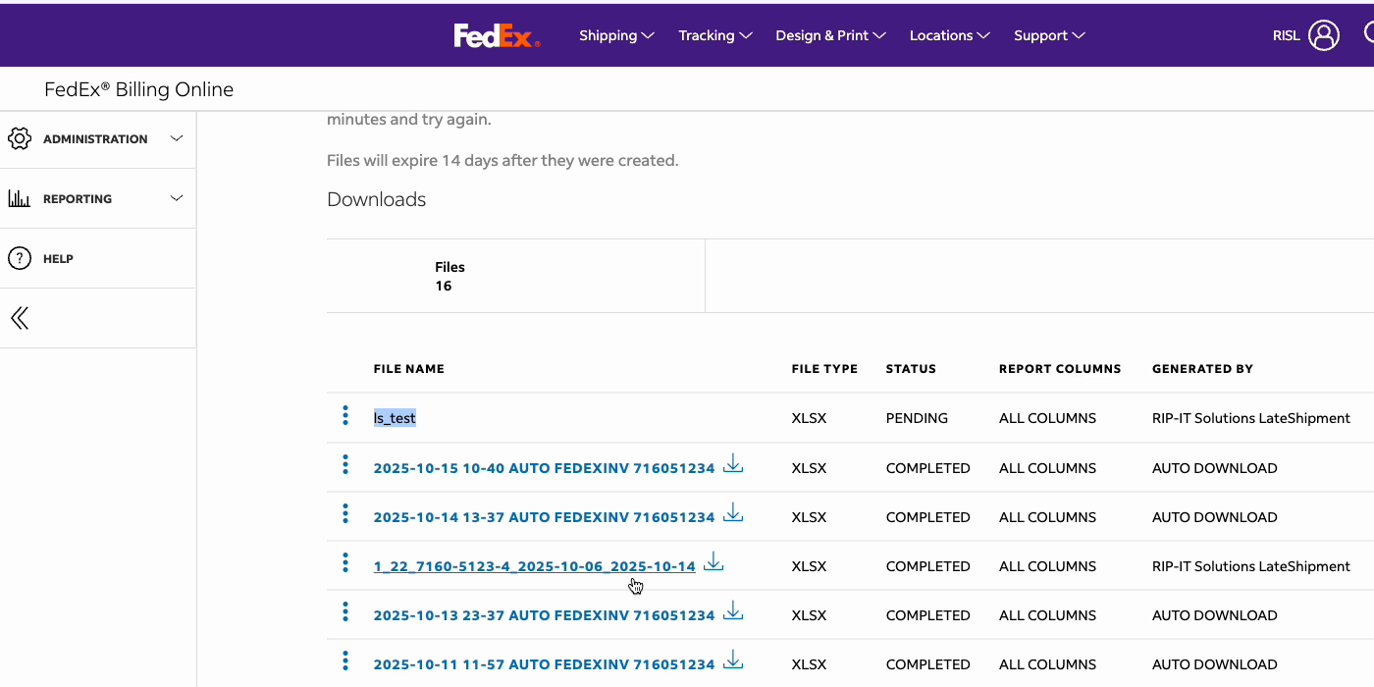Expand the Administration sidebar section chevron

pyautogui.click(x=177, y=138)
